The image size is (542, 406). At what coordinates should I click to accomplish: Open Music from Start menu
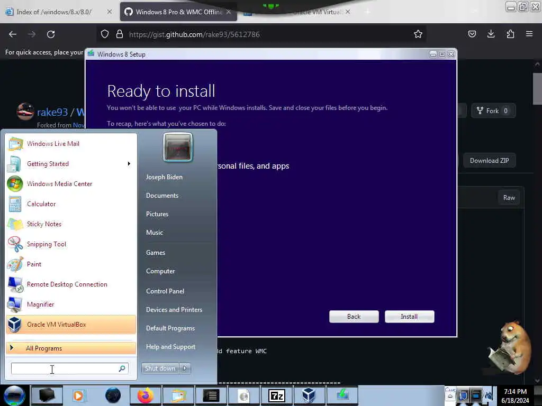point(155,233)
